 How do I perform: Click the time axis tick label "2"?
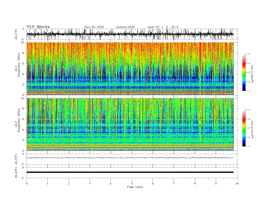coord(69,183)
